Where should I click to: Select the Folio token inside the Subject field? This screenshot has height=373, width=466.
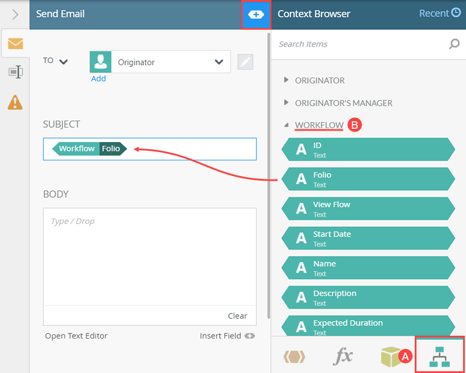point(112,149)
